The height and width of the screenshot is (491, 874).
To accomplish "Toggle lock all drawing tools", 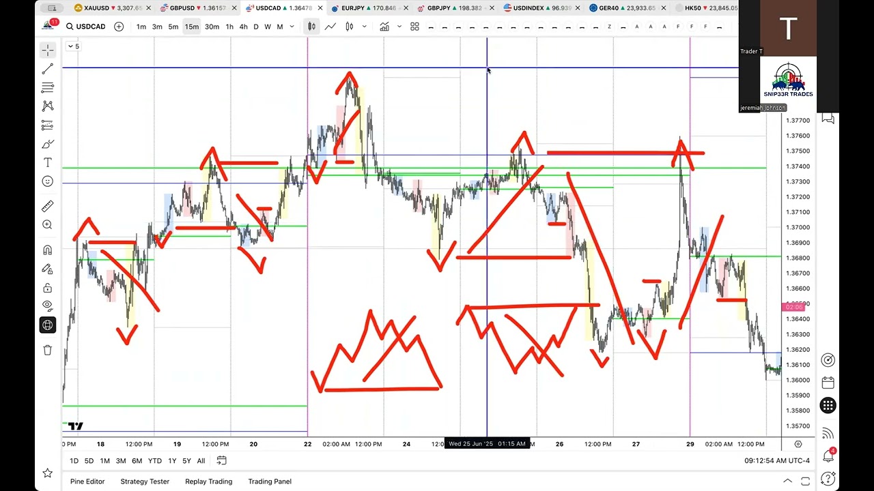I will (47, 288).
